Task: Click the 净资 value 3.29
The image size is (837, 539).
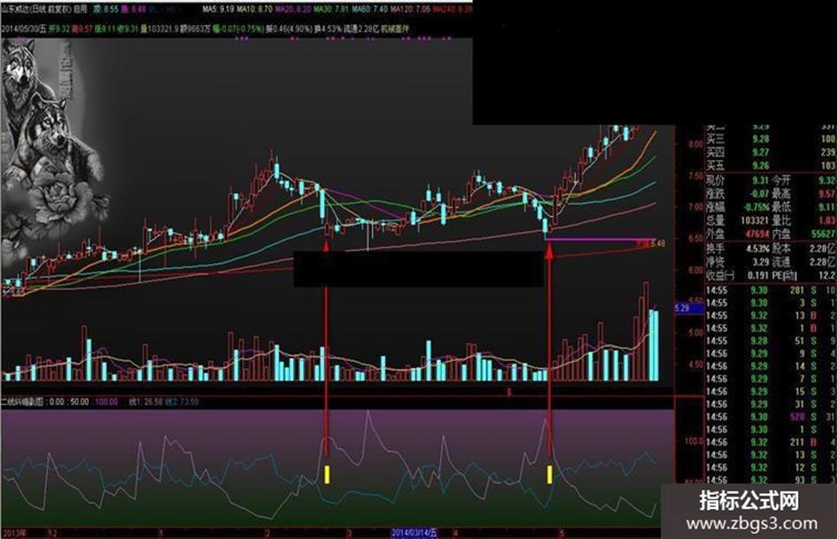Action: 761,262
